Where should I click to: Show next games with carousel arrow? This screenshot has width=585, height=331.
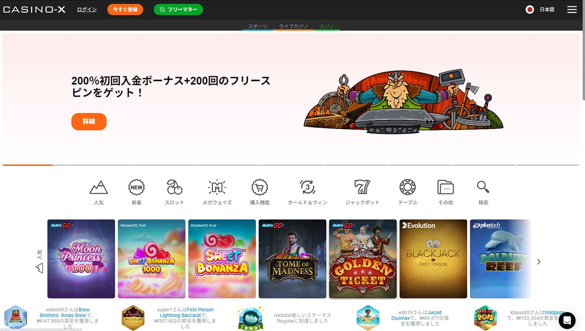(539, 262)
